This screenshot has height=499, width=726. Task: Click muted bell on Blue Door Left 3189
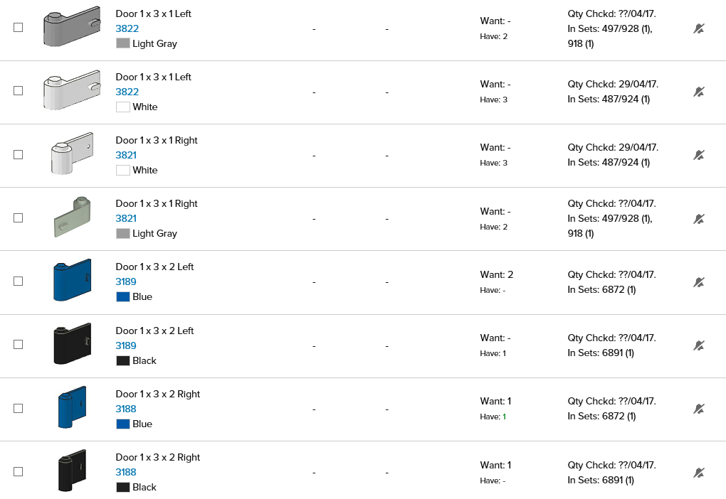[699, 282]
